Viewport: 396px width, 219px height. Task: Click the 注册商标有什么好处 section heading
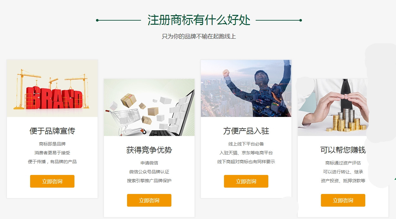point(199,20)
